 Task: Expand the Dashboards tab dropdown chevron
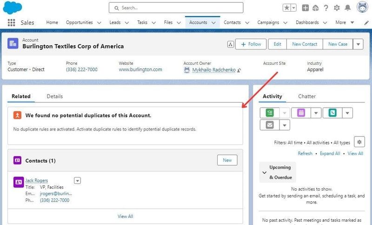pyautogui.click(x=325, y=23)
